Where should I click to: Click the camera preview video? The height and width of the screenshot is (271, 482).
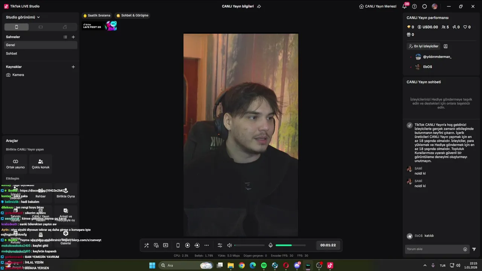241,135
